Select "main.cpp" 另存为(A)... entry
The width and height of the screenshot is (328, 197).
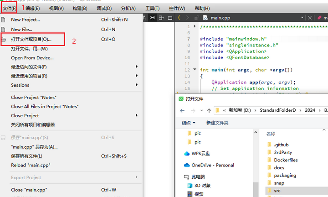(x=72, y=147)
